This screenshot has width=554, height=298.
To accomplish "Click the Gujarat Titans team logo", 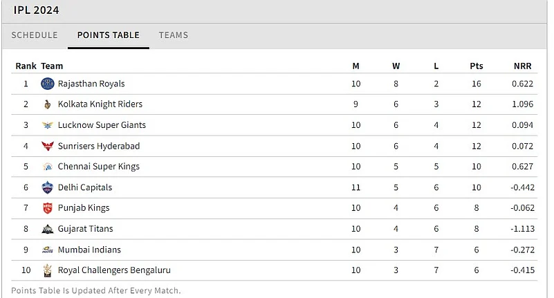I will pyautogui.click(x=47, y=229).
